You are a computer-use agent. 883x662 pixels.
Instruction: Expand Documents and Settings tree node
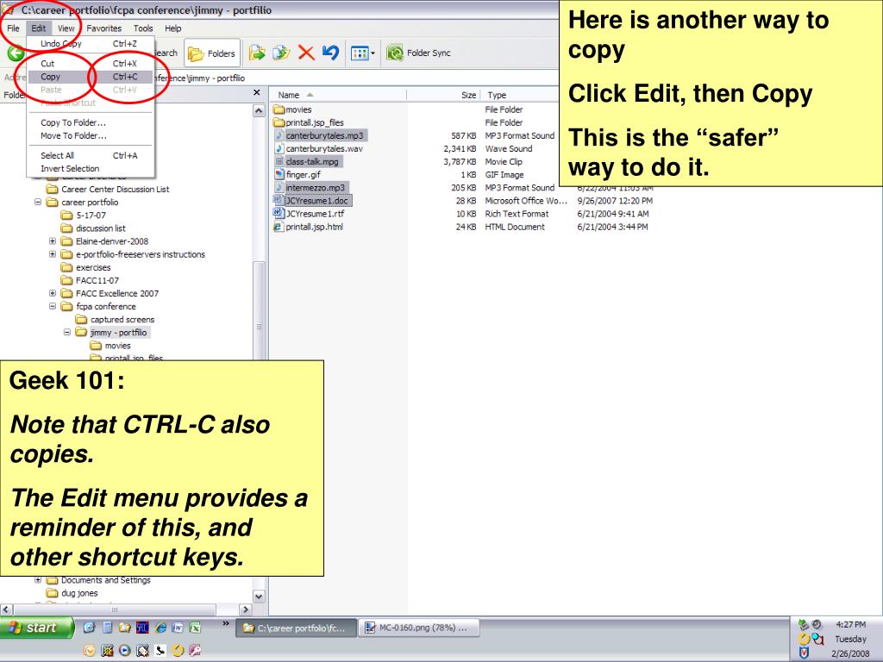point(38,580)
